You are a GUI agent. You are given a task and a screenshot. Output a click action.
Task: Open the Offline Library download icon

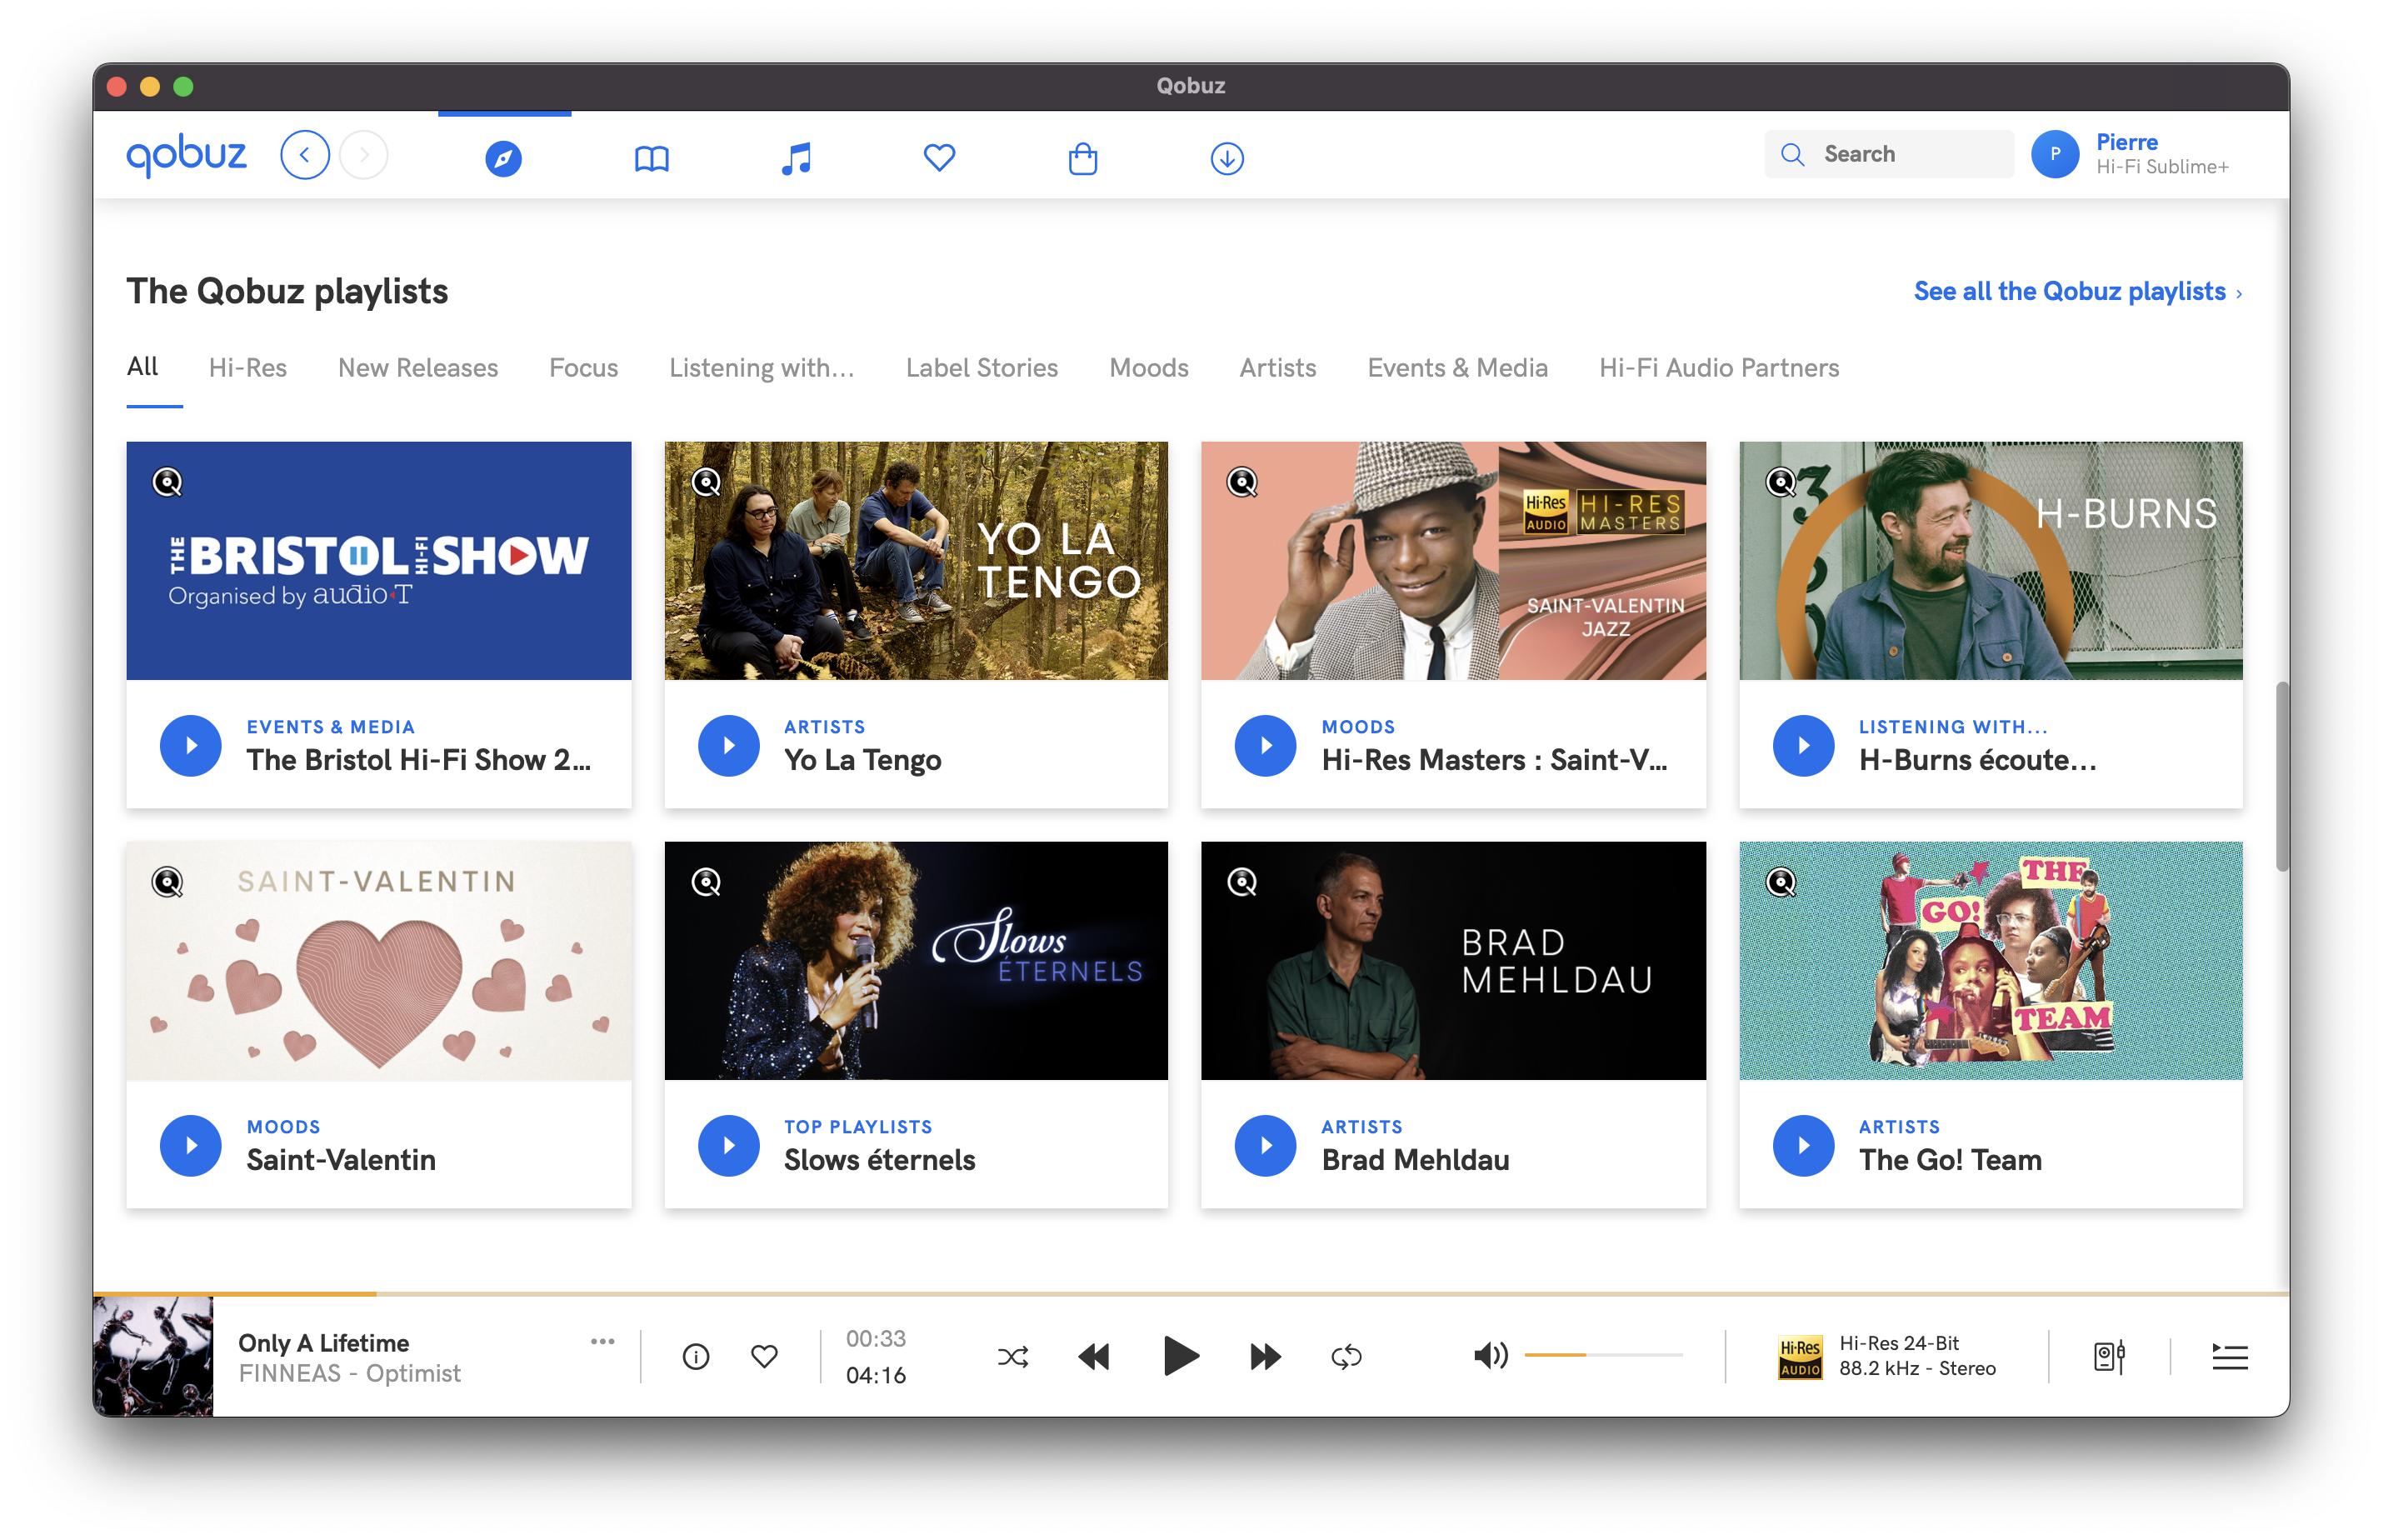(1226, 158)
